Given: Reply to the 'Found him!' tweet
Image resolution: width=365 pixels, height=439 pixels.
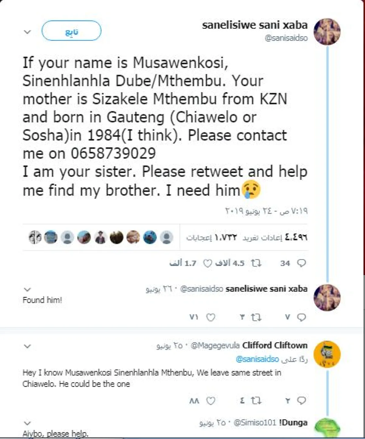Looking at the screenshot, I should click(301, 317).
